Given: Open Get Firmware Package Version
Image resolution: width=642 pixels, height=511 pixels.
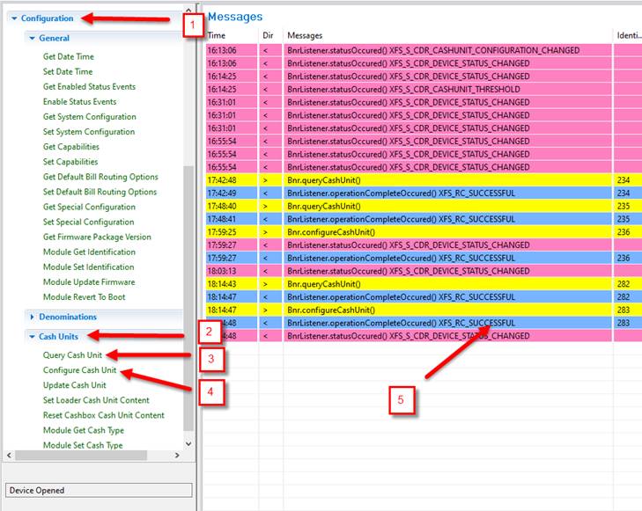Looking at the screenshot, I should coord(97,237).
